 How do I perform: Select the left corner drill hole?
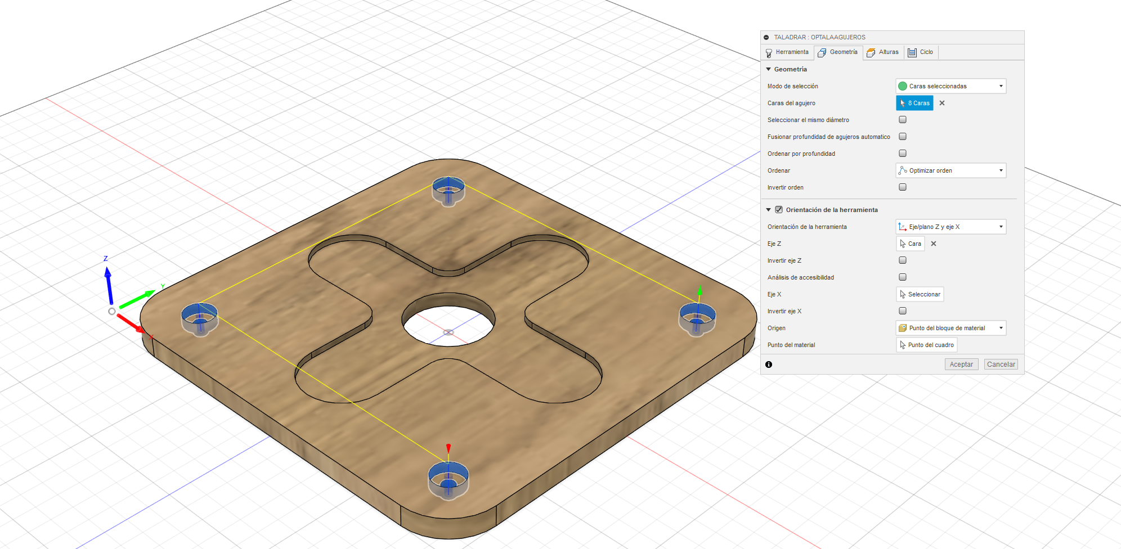[x=199, y=319]
